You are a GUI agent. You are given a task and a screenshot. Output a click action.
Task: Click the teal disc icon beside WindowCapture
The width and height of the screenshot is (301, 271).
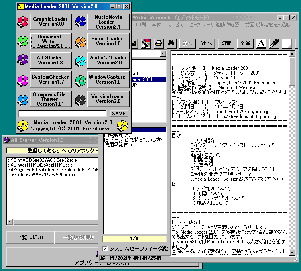click(81, 80)
